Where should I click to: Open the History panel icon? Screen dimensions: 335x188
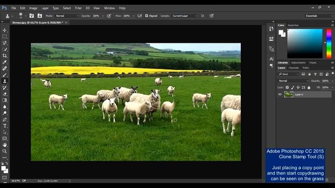point(271,29)
